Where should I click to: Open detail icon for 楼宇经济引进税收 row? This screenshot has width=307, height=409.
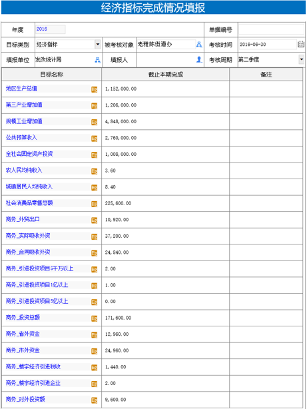94,368
